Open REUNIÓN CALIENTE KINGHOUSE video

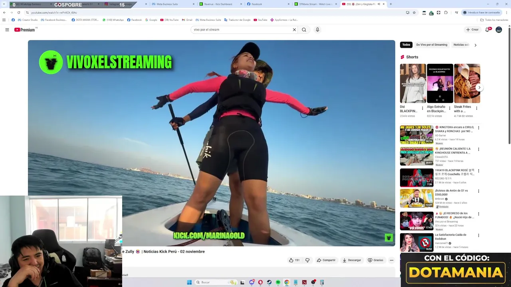click(417, 156)
